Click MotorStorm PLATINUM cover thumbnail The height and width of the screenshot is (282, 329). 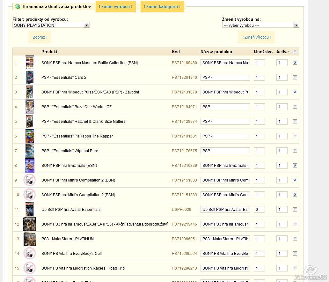(x=30, y=239)
